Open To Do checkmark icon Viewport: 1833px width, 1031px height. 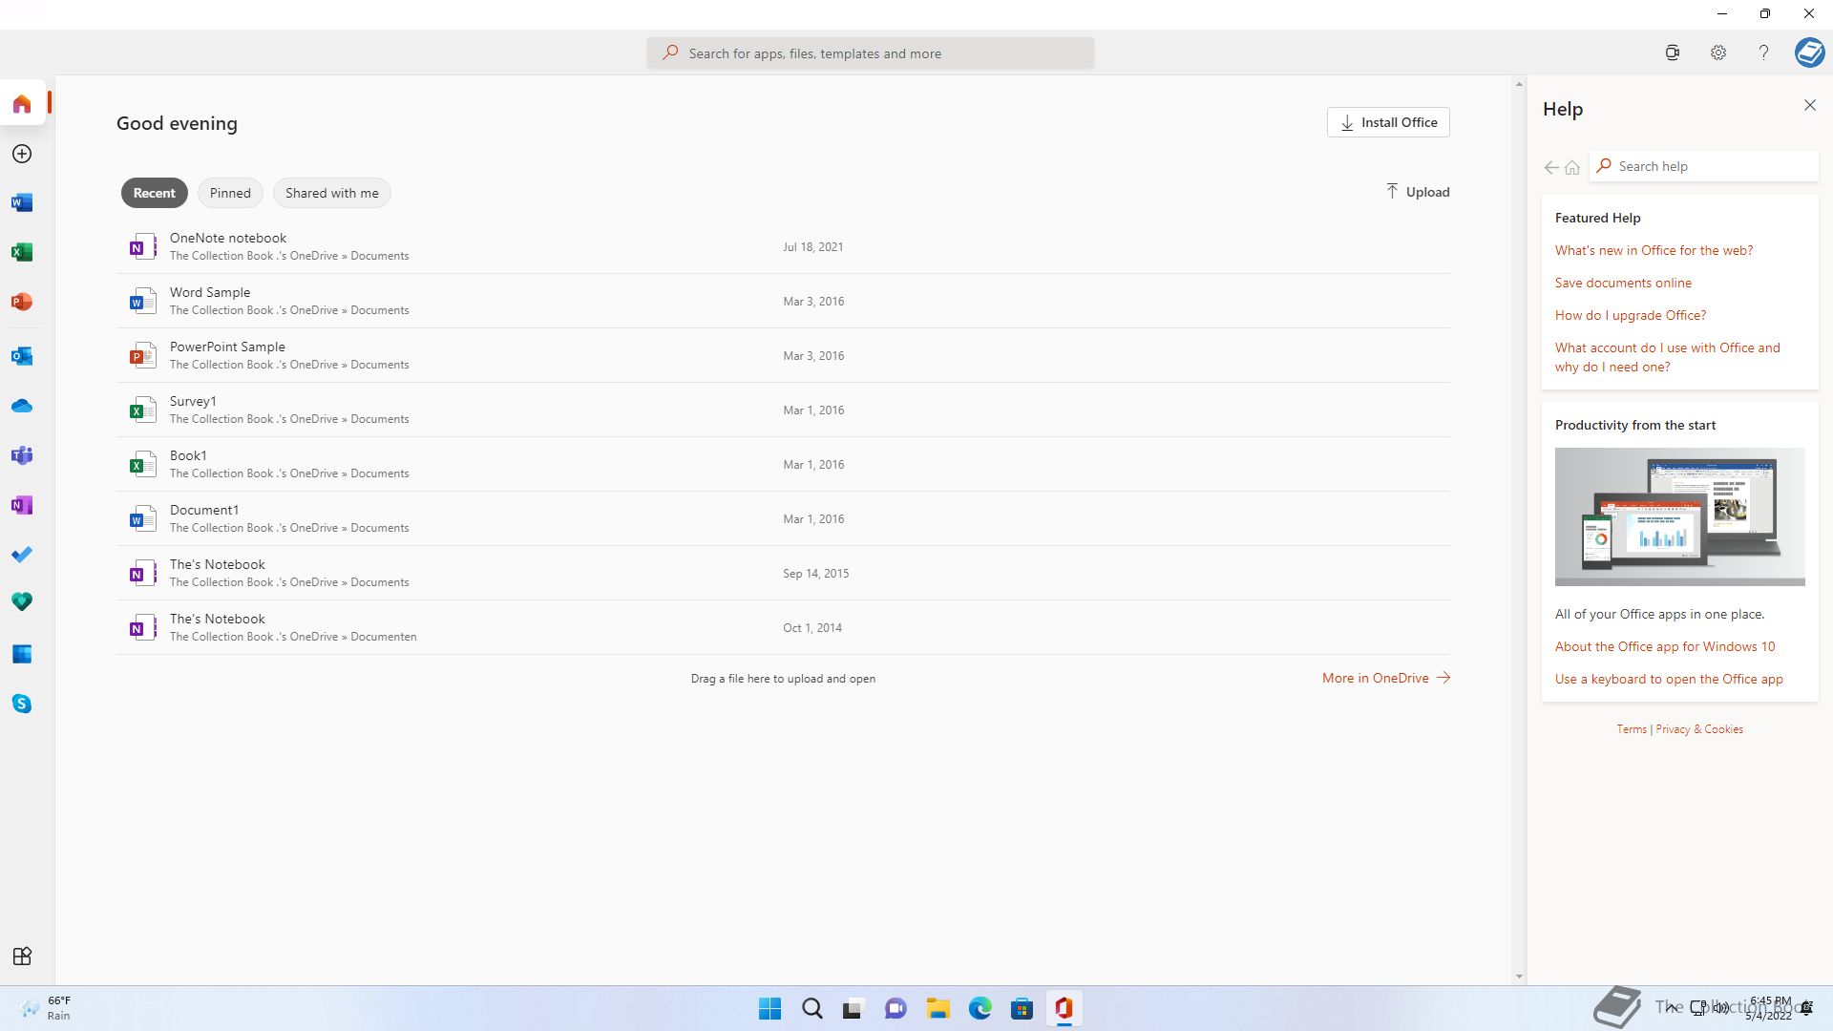pyautogui.click(x=22, y=555)
